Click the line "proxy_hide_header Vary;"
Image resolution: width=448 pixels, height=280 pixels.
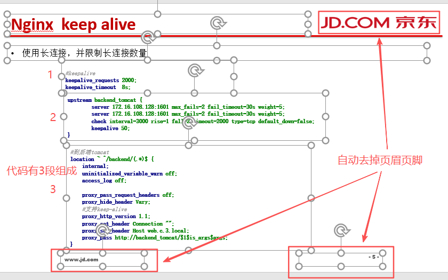pos(116,202)
